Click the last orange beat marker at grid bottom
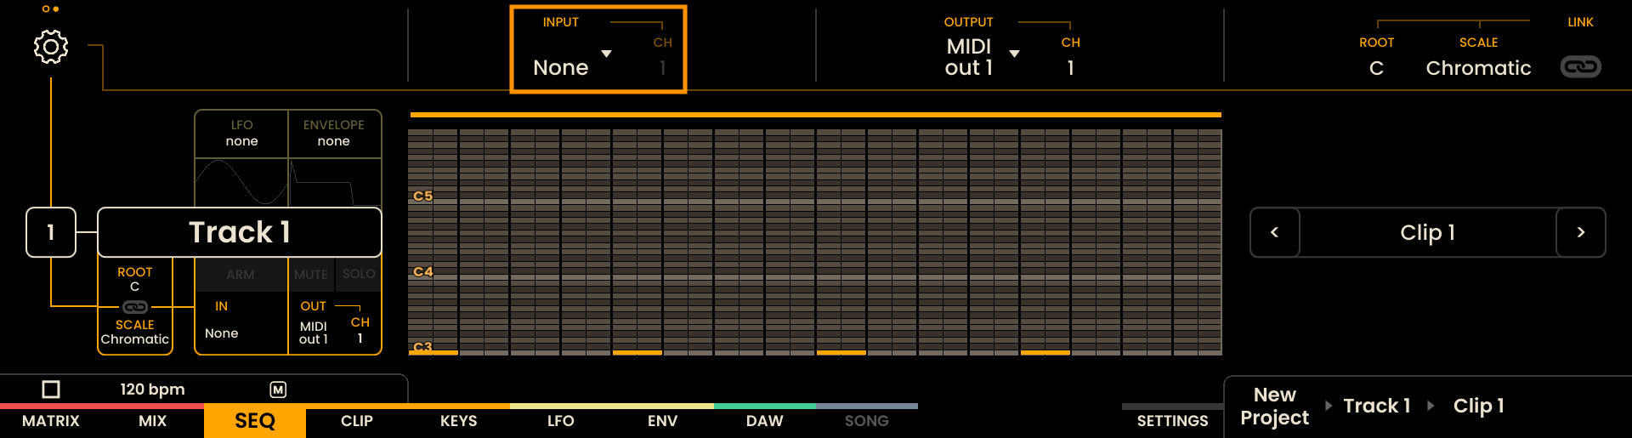This screenshot has height=438, width=1632. [1045, 352]
